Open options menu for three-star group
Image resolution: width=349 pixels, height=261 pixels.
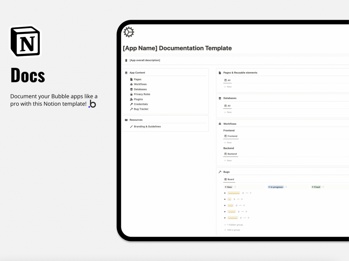(243, 212)
